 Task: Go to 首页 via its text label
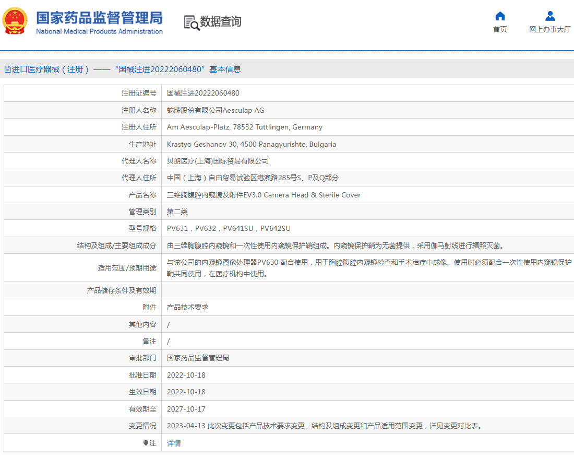(500, 29)
